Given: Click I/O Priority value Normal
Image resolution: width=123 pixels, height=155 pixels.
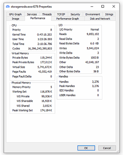Looking at the screenshot, I should [95, 29].
